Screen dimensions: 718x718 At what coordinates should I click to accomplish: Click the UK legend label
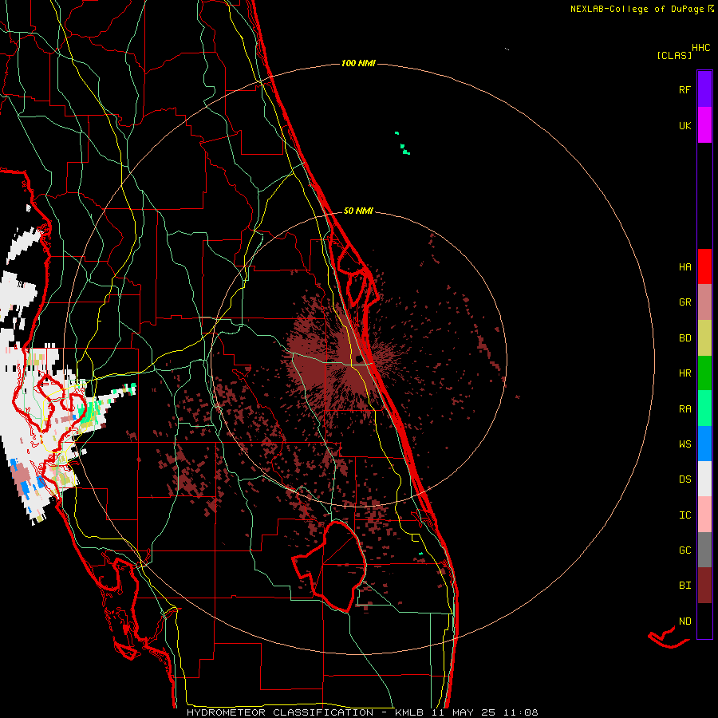click(x=684, y=125)
